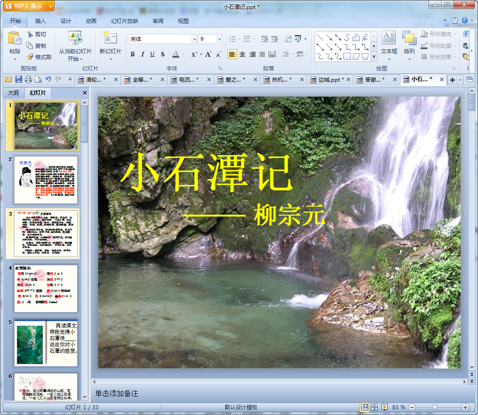Click the increase font size icon
This screenshot has width=478, height=415.
pyautogui.click(x=208, y=54)
